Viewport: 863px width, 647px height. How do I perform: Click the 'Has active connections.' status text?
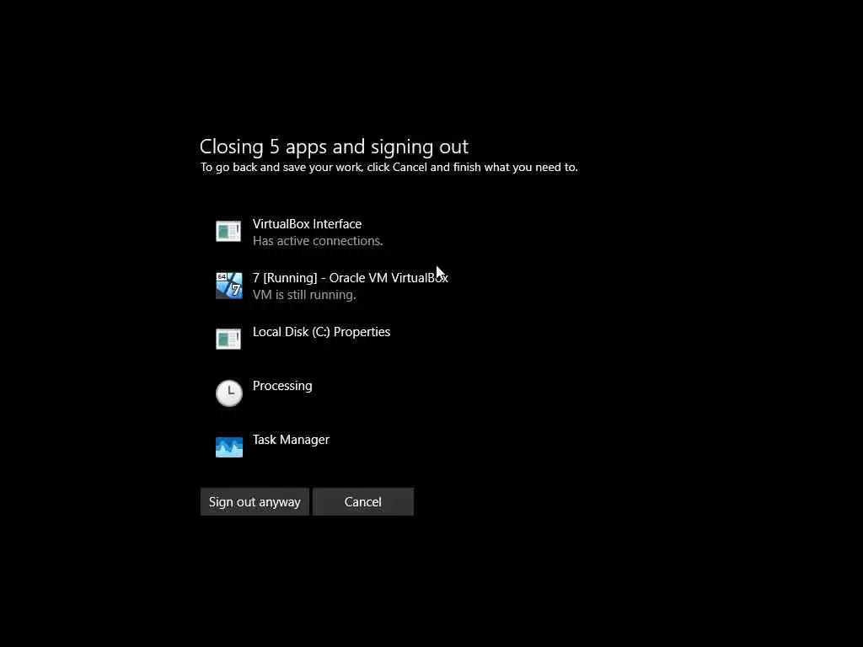(318, 241)
